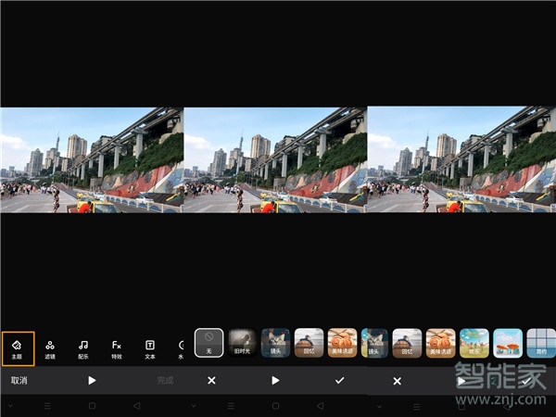Apply the 旧时光 theme
The height and width of the screenshot is (417, 556).
point(242,343)
